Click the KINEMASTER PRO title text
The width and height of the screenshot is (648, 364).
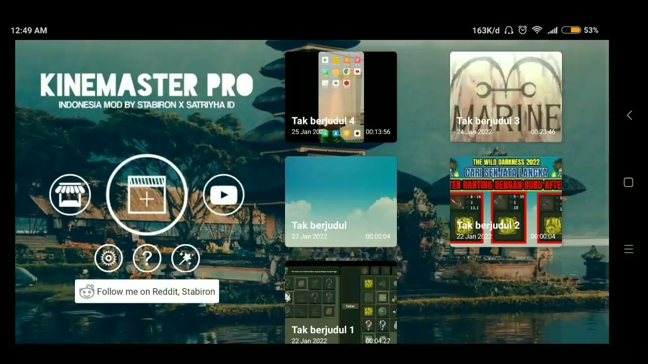tap(147, 85)
